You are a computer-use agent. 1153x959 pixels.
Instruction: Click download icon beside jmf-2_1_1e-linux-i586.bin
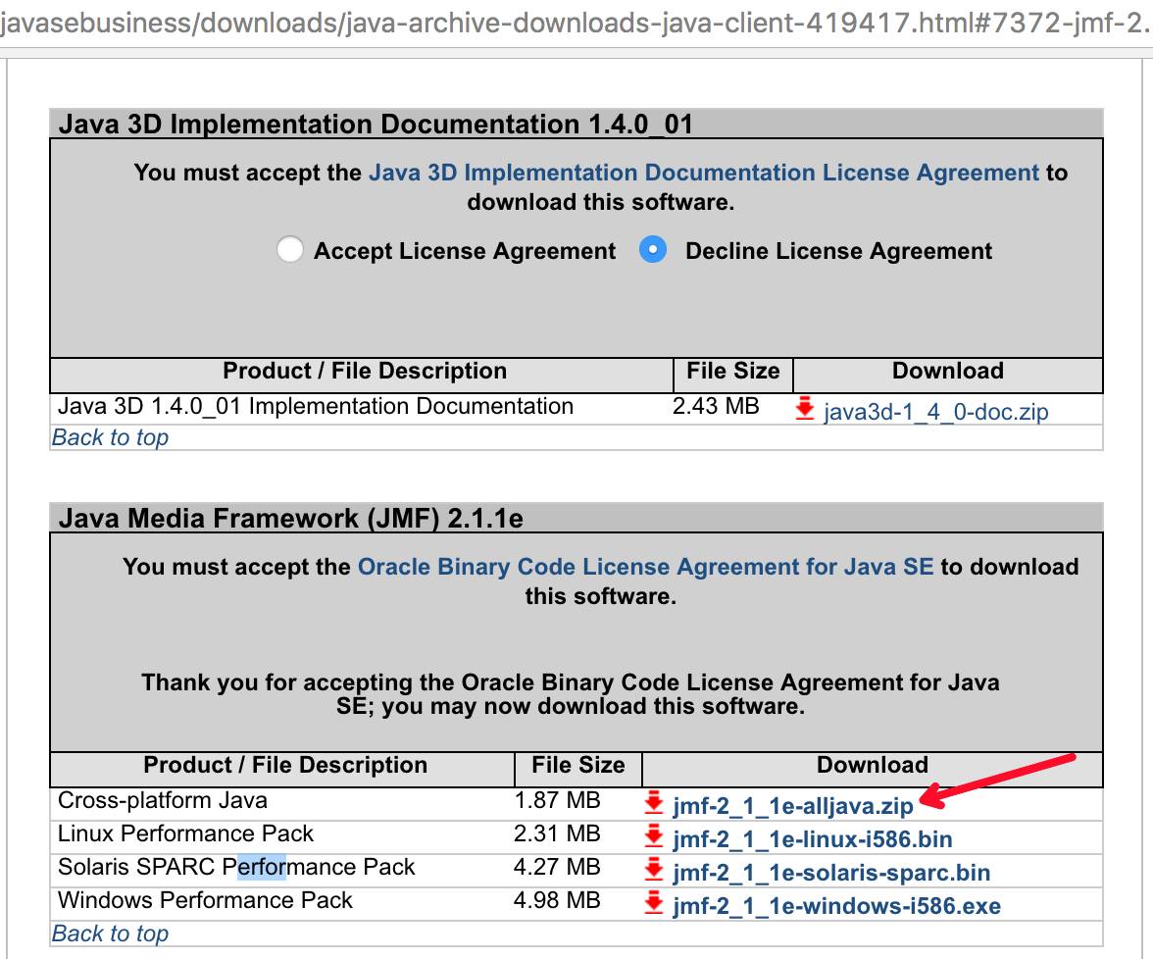point(654,836)
